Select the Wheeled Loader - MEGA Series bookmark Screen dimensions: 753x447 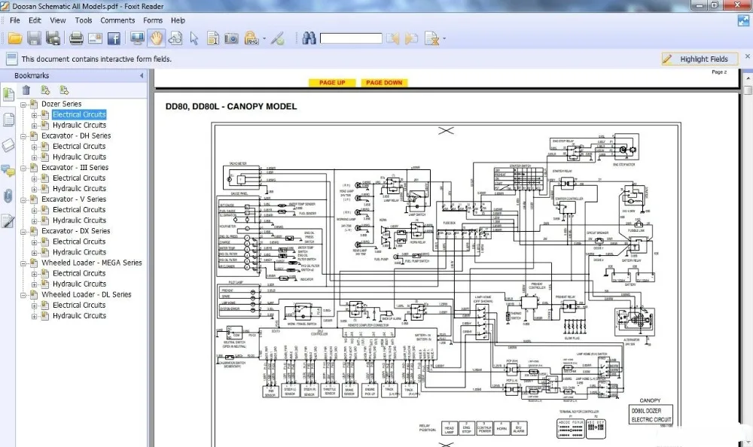[x=92, y=263]
